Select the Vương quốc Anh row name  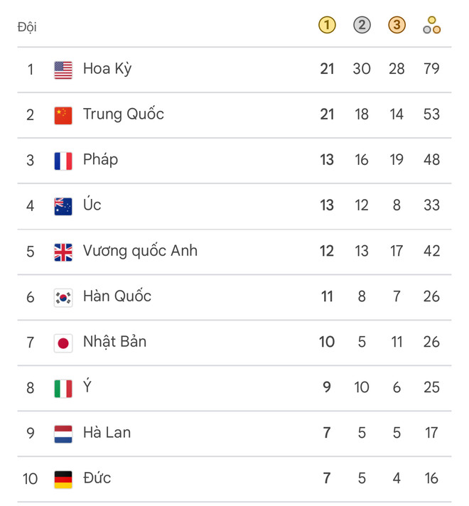[140, 251]
